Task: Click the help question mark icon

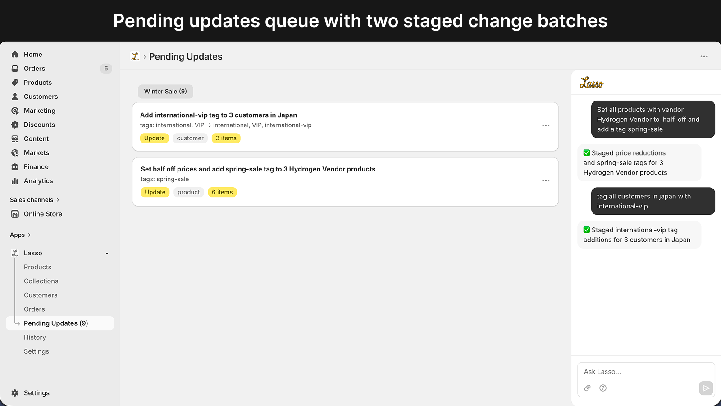Action: 603,388
